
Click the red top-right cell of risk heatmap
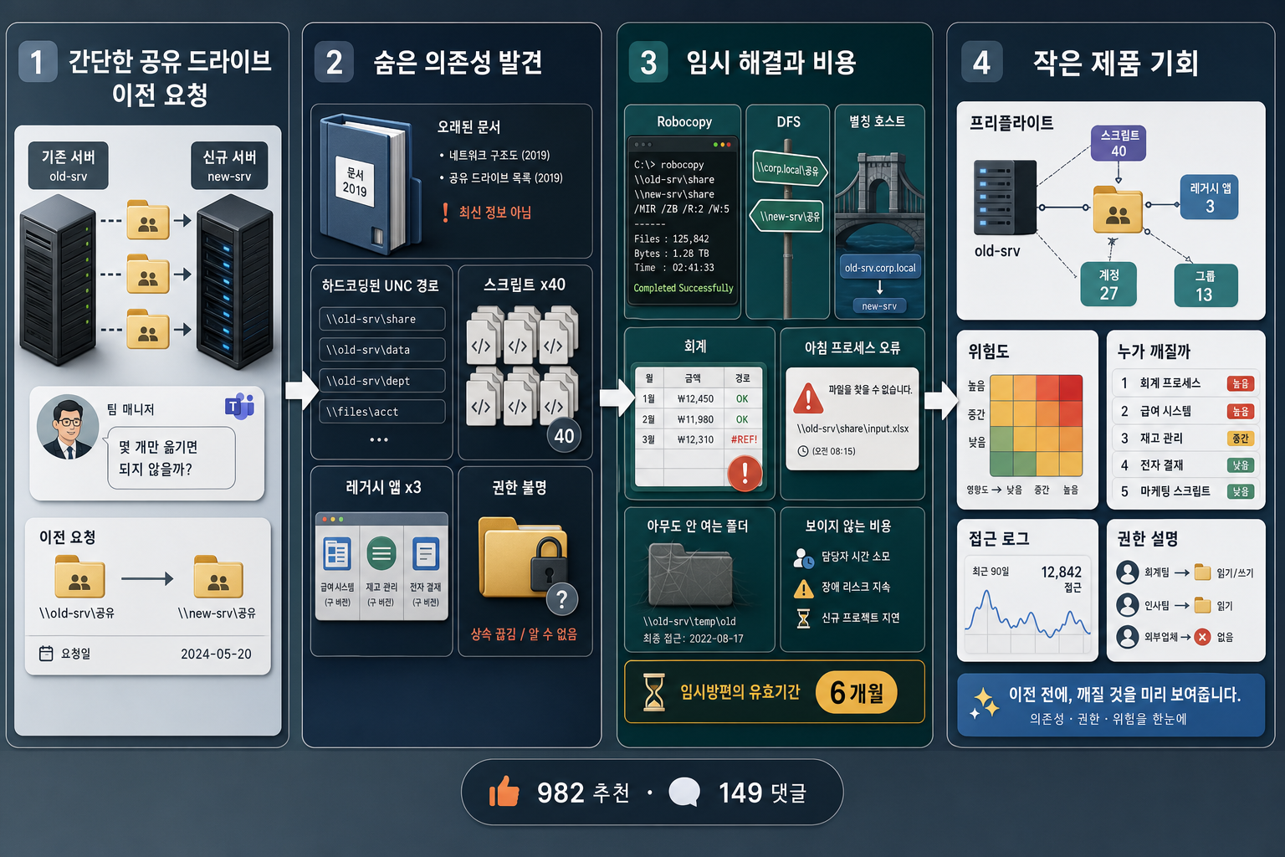coord(1071,388)
